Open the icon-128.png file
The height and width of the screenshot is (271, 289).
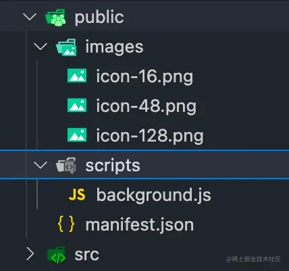(150, 136)
